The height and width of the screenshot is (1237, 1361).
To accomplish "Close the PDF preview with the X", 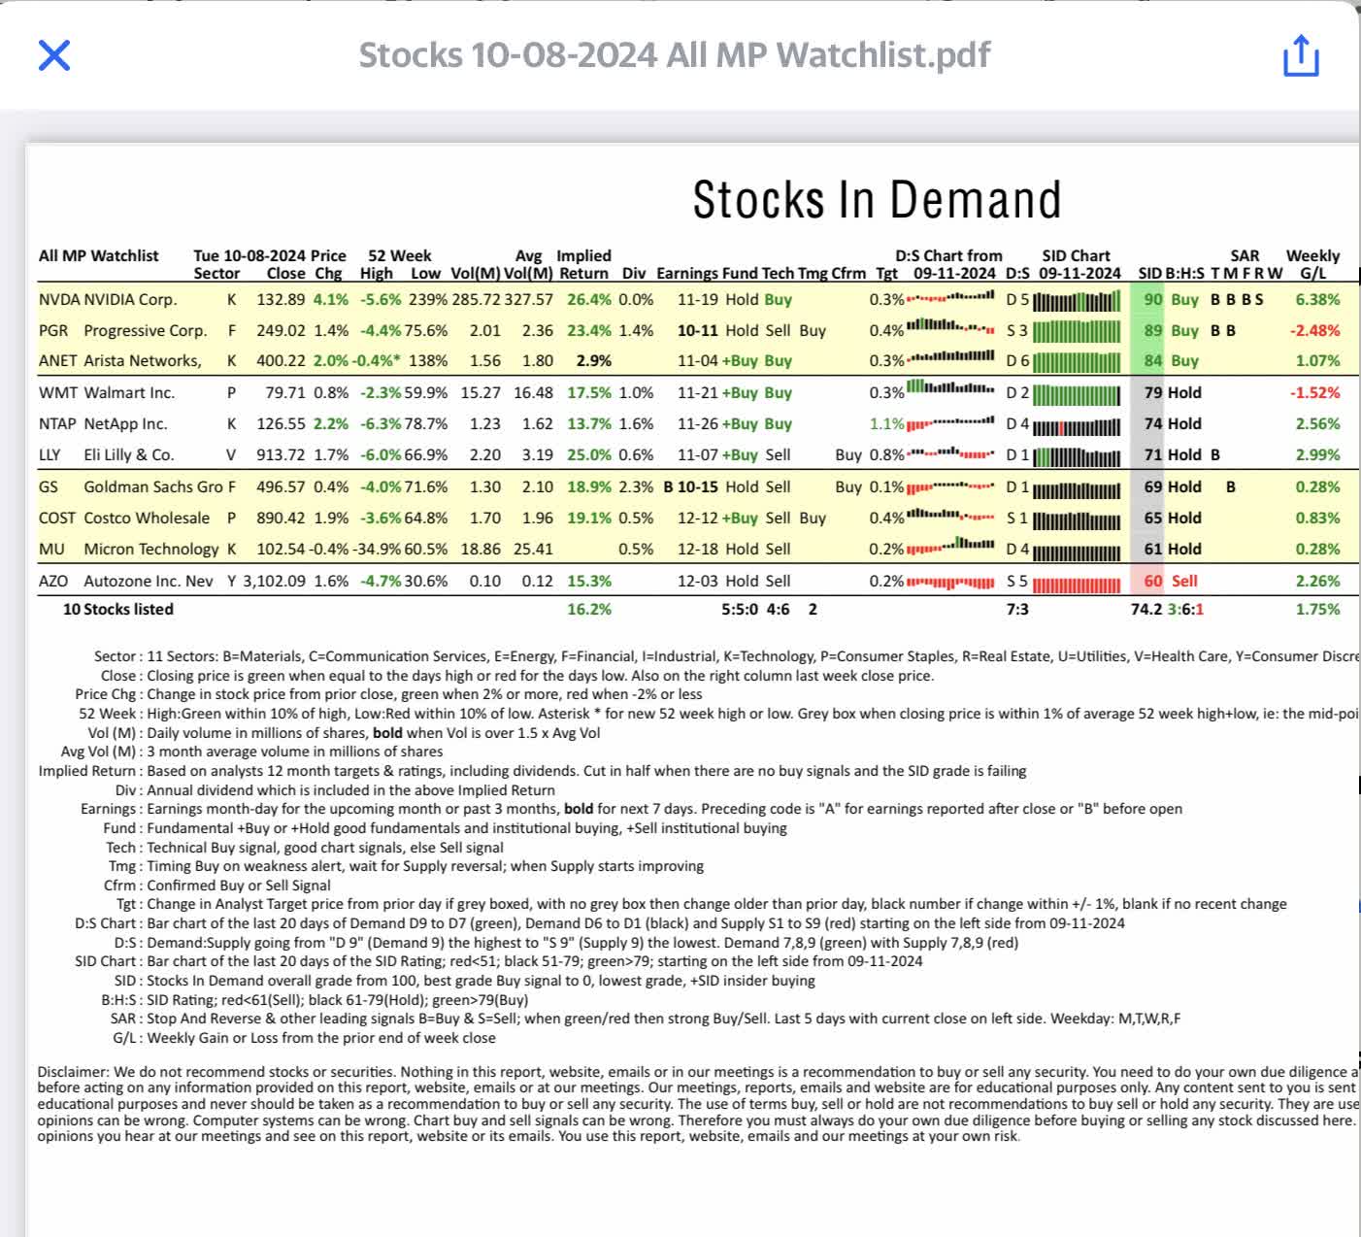I will 54,55.
